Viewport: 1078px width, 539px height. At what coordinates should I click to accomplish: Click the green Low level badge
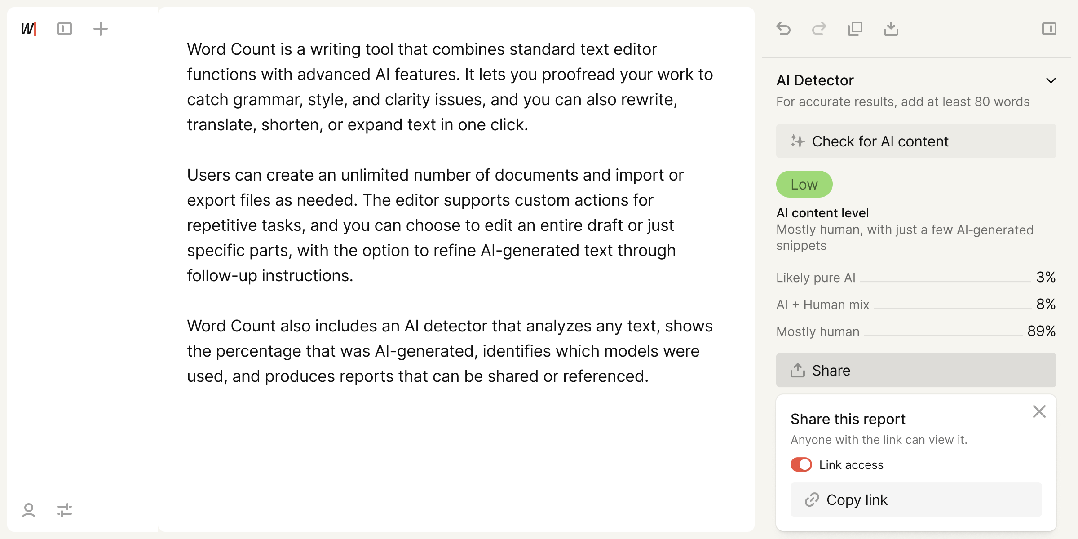pos(804,184)
